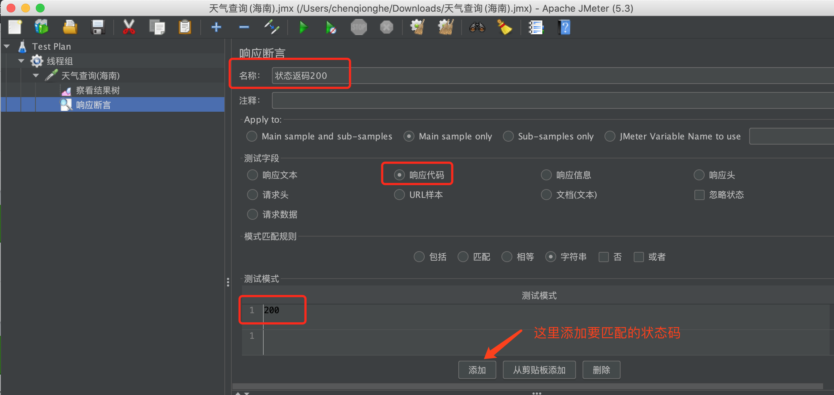Open the Function Helper list icon
This screenshot has width=834, height=395.
(x=536, y=27)
